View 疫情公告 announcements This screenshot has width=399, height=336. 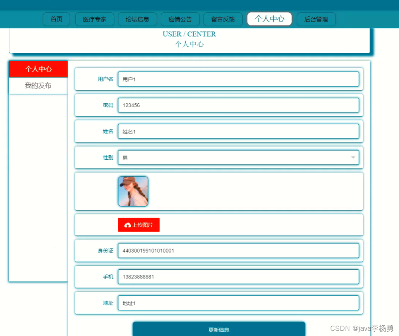tap(180, 19)
